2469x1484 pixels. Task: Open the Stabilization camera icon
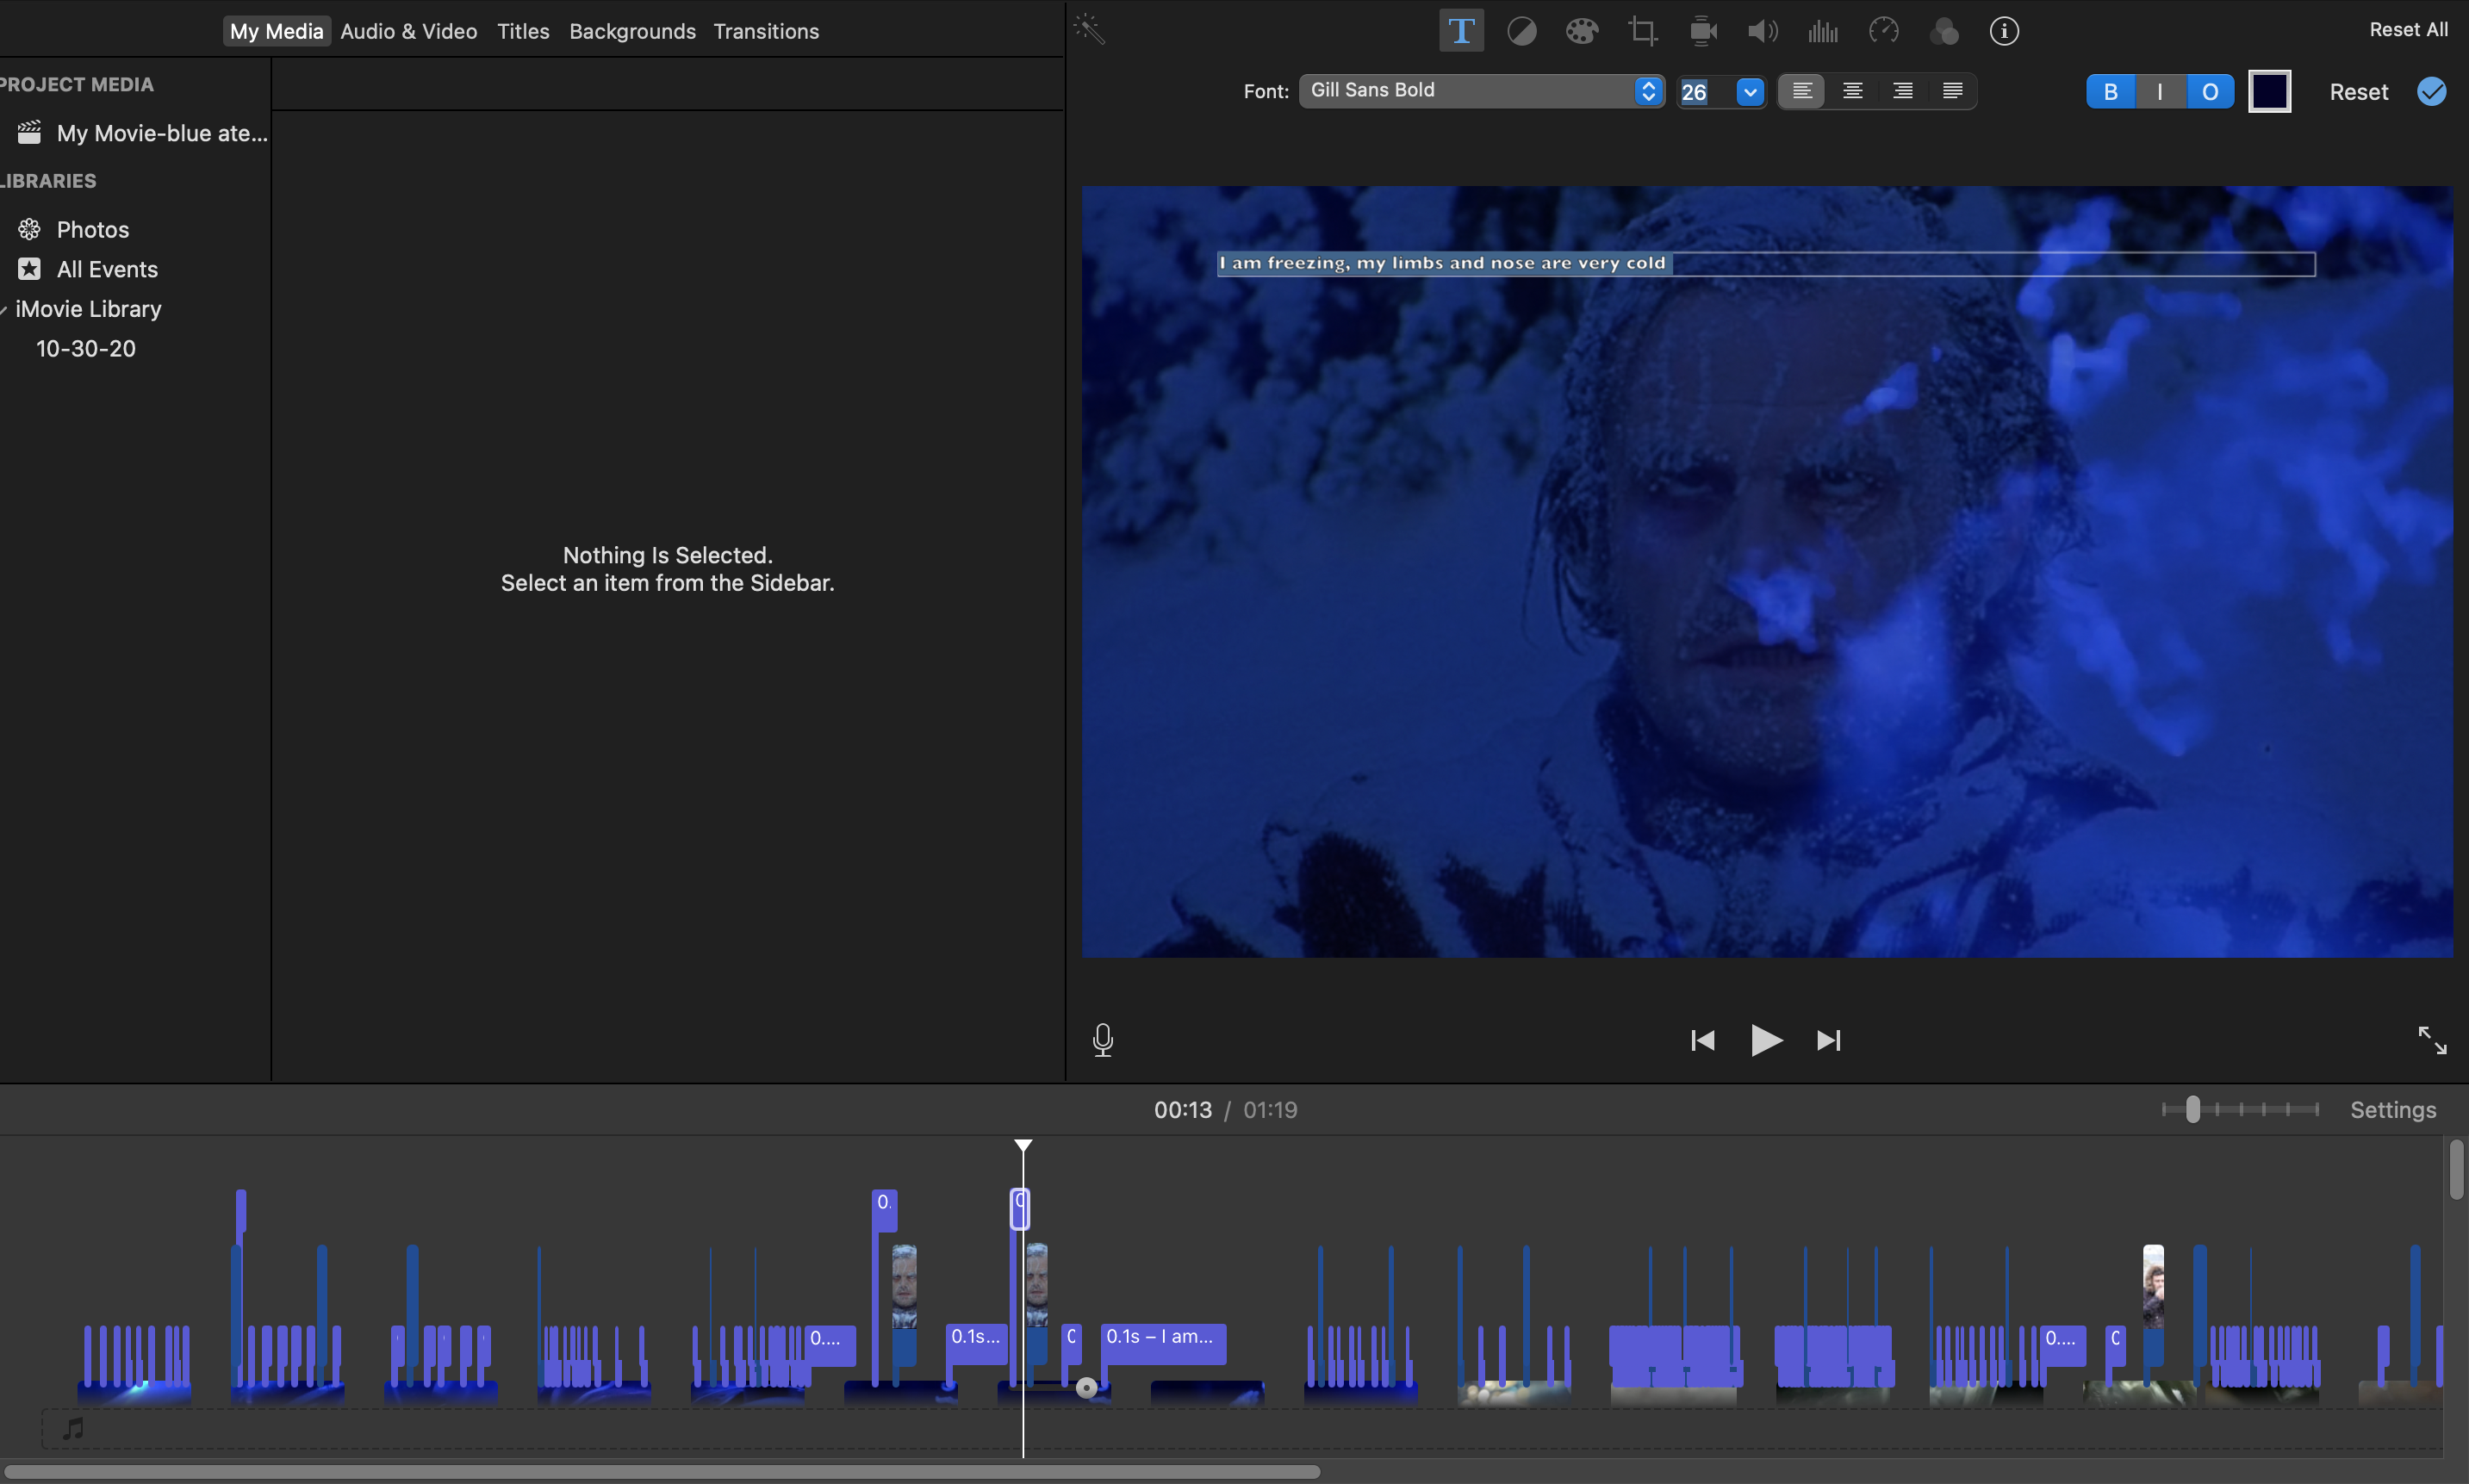tap(1703, 31)
